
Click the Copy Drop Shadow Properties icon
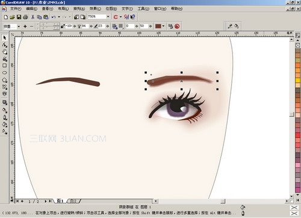coord(170,26)
